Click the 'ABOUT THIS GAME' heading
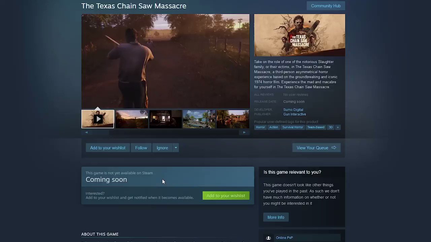Screen dimensions: 431x242 click(x=100, y=234)
